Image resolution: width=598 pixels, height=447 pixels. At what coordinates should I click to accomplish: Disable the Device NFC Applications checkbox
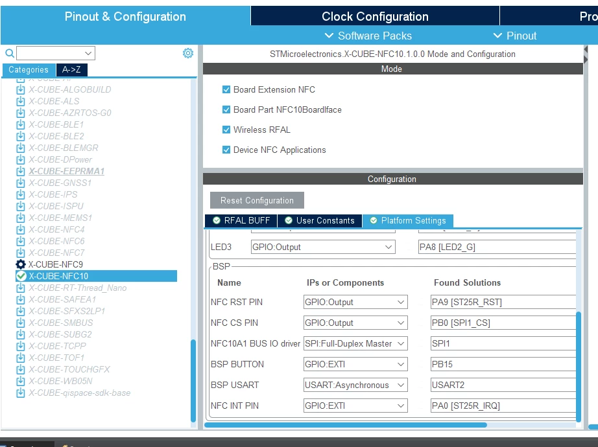coord(226,150)
